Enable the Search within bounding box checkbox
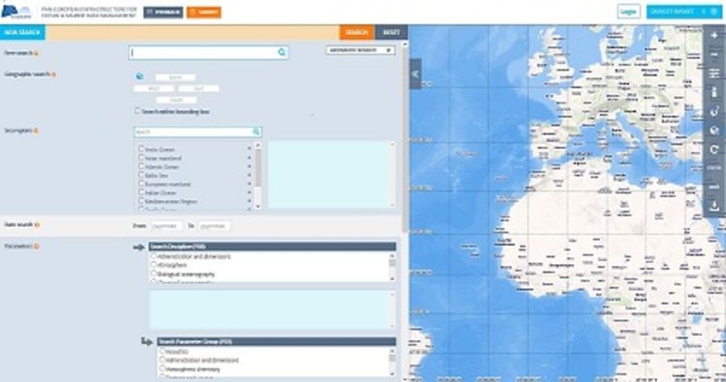The image size is (726, 382). click(137, 111)
